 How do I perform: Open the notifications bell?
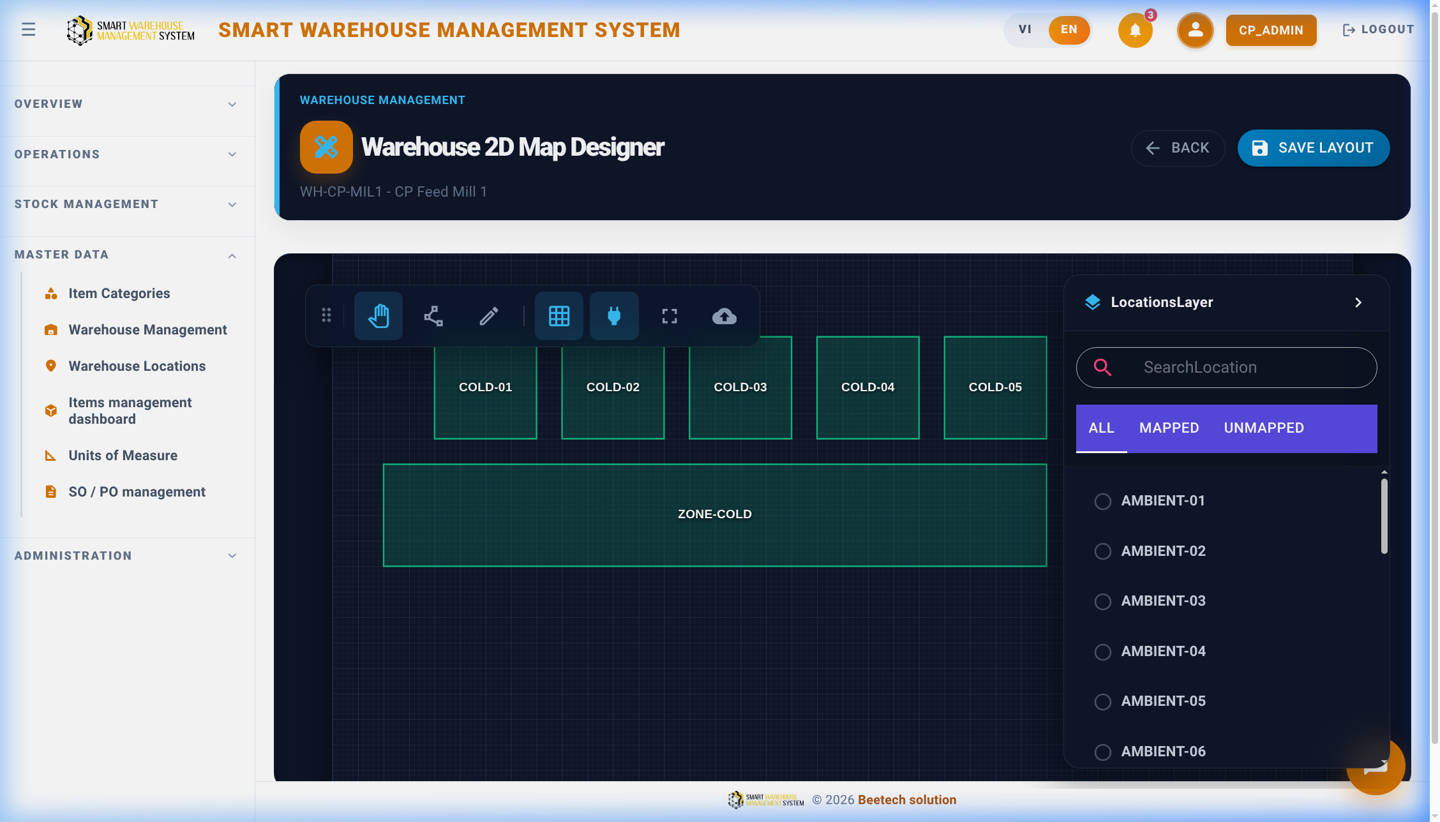[x=1135, y=30]
